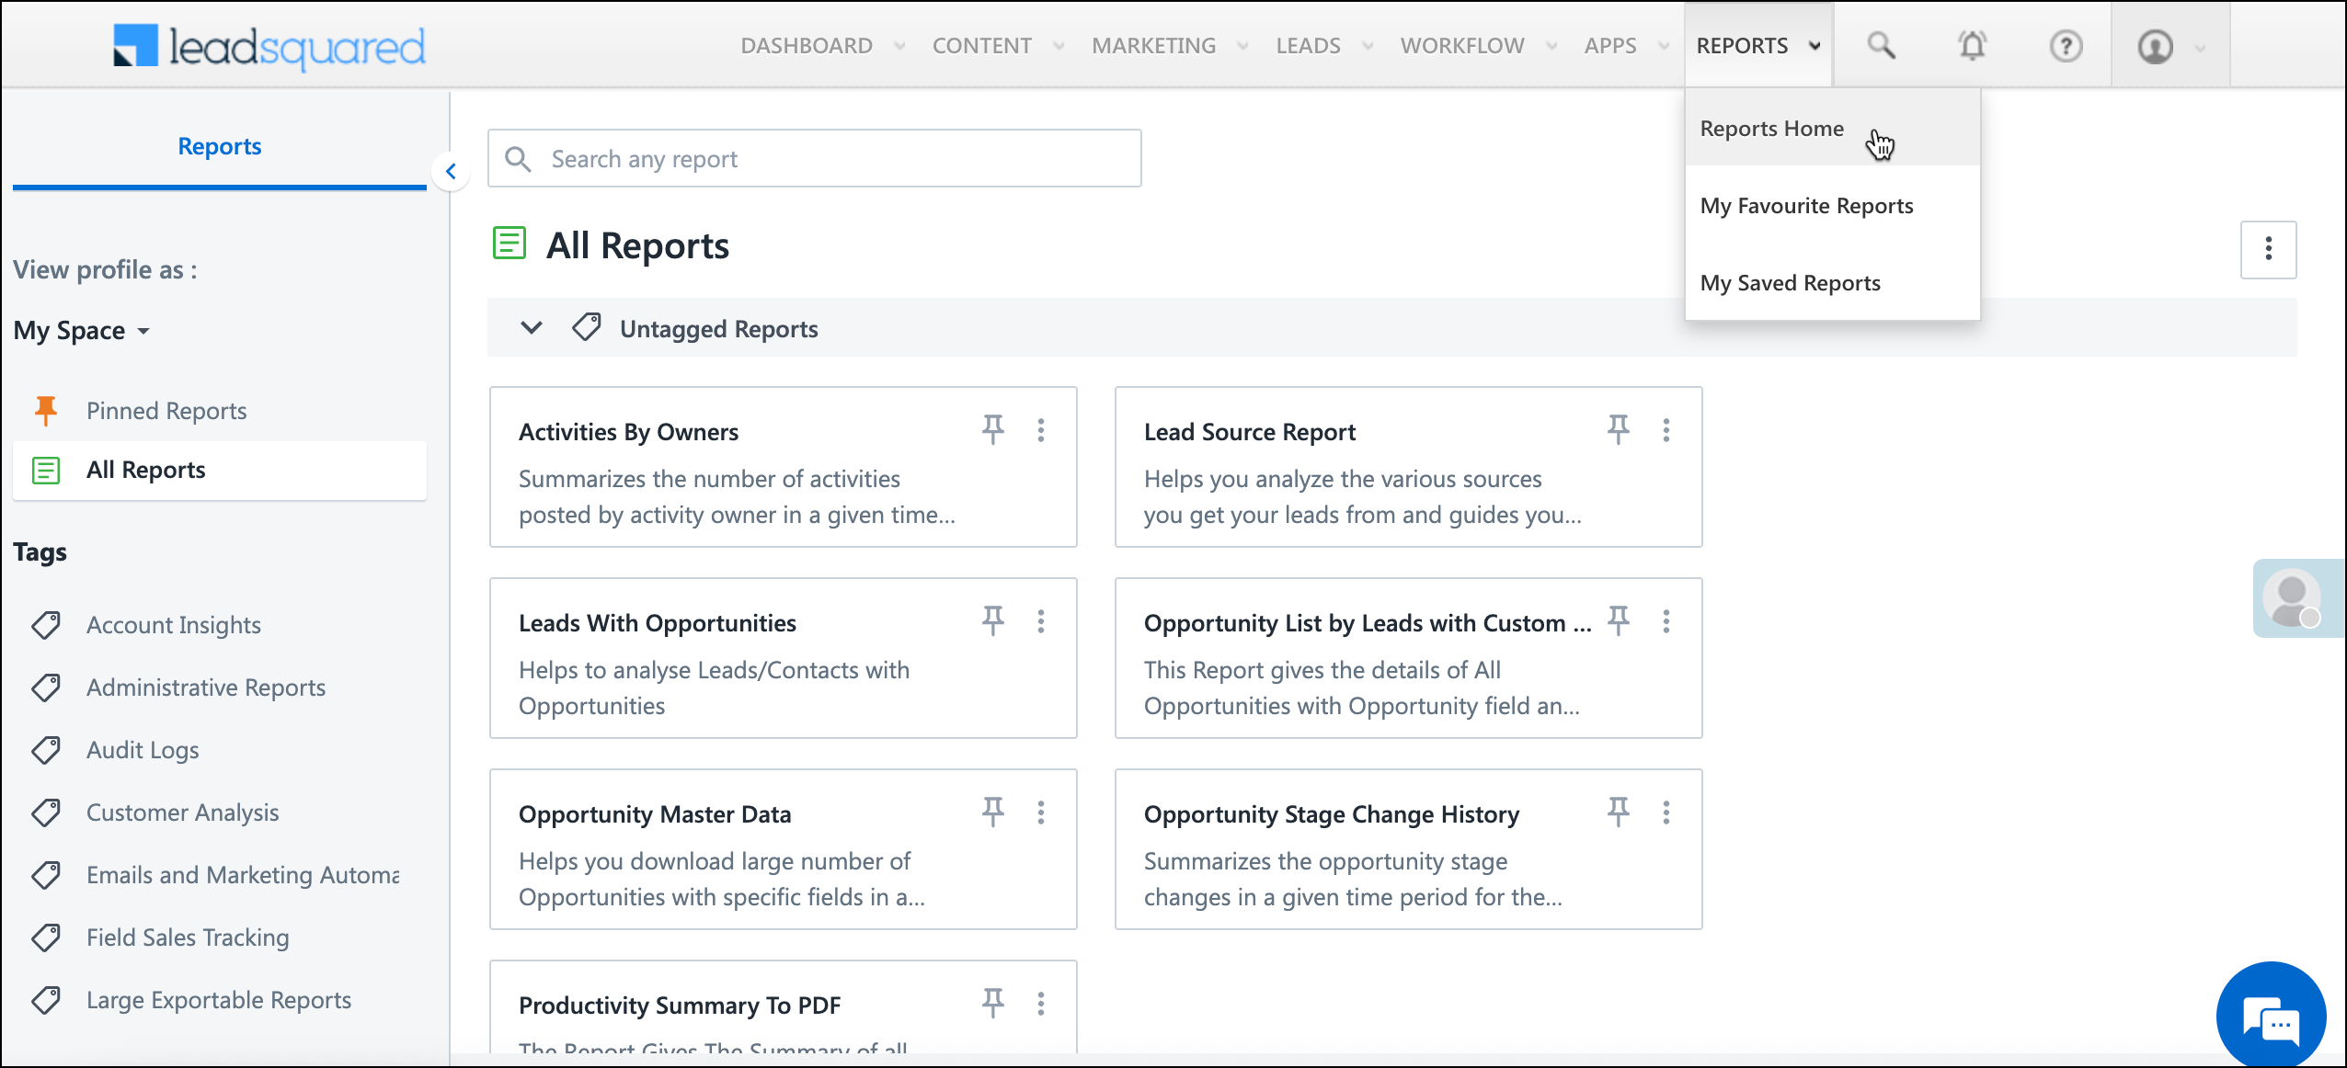Open the notifications bell icon
This screenshot has width=2347, height=1068.
coord(1973,45)
